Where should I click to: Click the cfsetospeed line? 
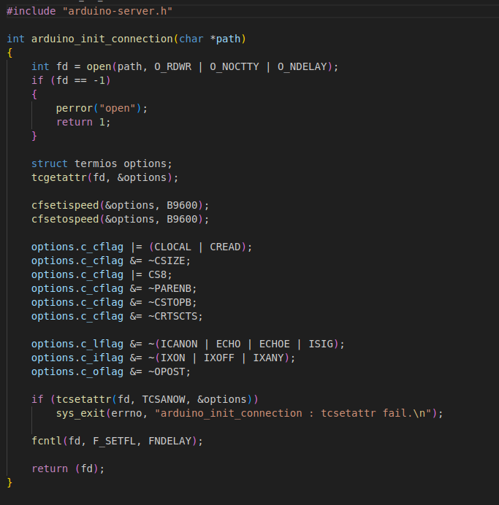(x=121, y=219)
